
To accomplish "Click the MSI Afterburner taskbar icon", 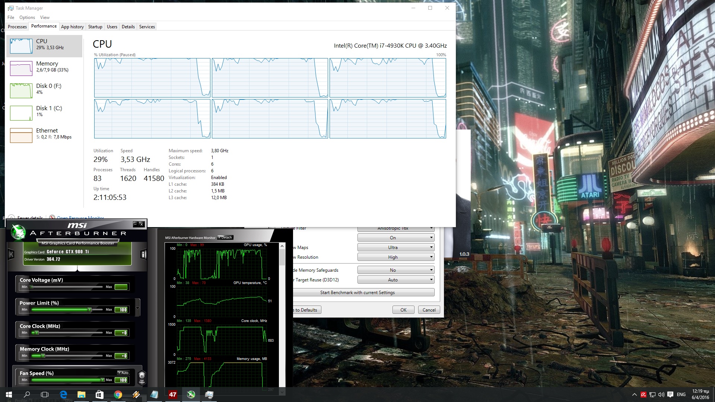I will (191, 395).
